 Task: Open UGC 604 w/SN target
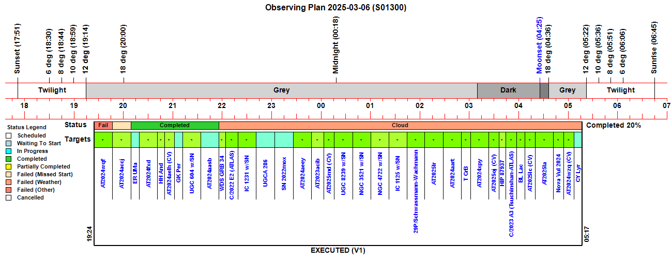[x=192, y=173]
